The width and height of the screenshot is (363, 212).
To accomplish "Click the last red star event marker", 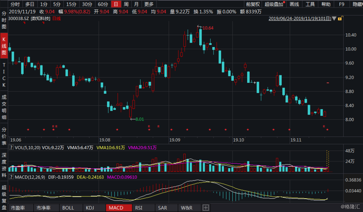I will click(x=327, y=130).
